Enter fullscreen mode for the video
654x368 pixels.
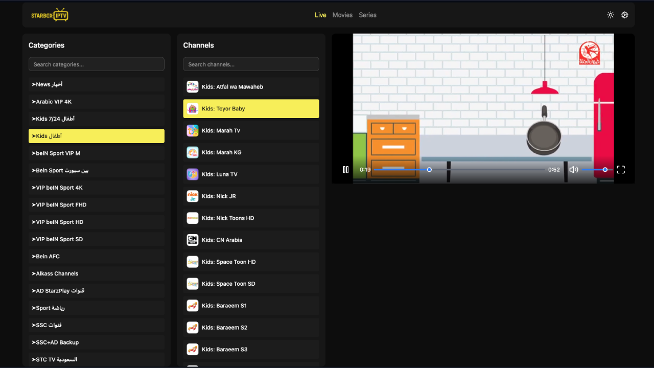click(x=621, y=170)
